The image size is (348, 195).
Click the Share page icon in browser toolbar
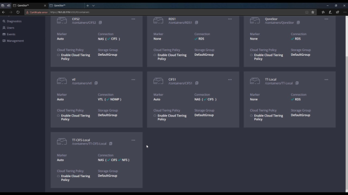pyautogui.click(x=338, y=12)
